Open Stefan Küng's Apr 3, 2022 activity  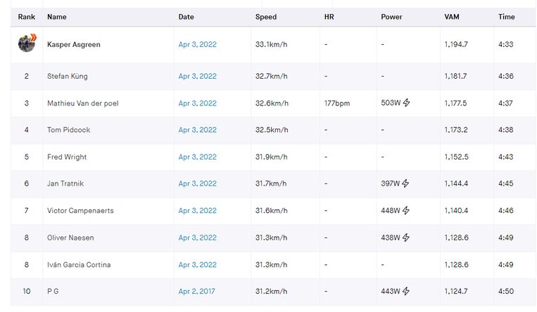pyautogui.click(x=197, y=77)
